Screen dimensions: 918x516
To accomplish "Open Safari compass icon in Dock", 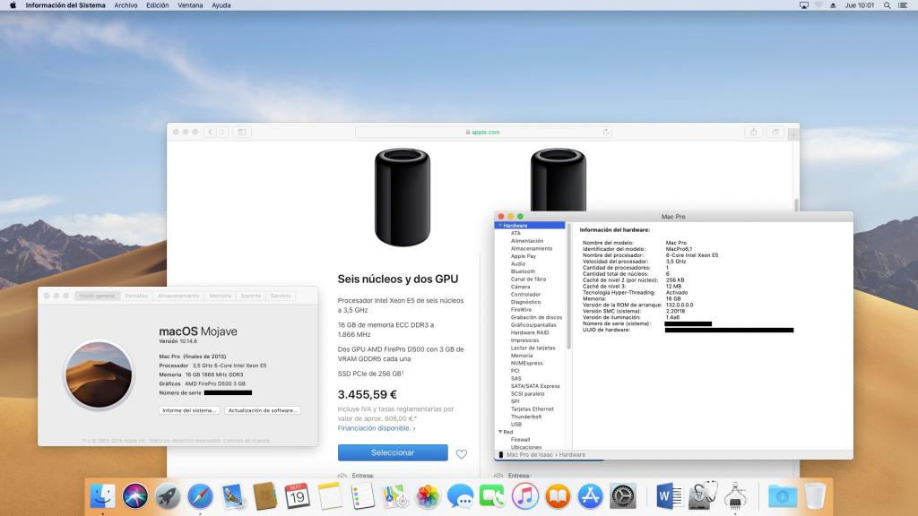I will (x=200, y=496).
